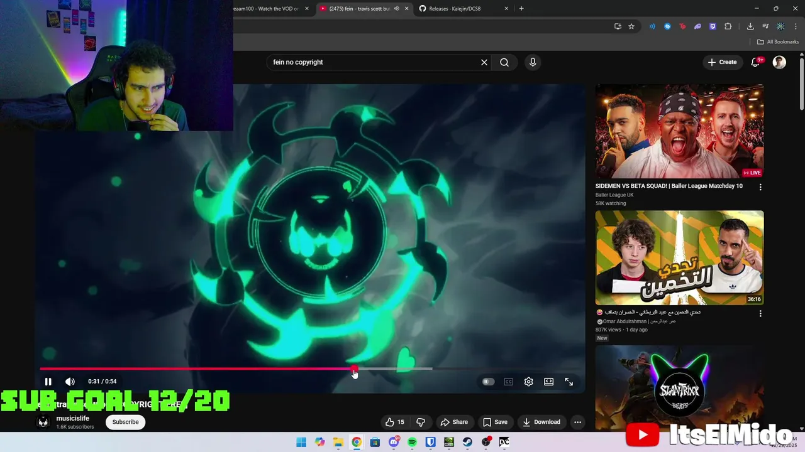Close the Kalejin/DCS8 tab
Viewport: 805px width, 452px height.
(x=506, y=9)
